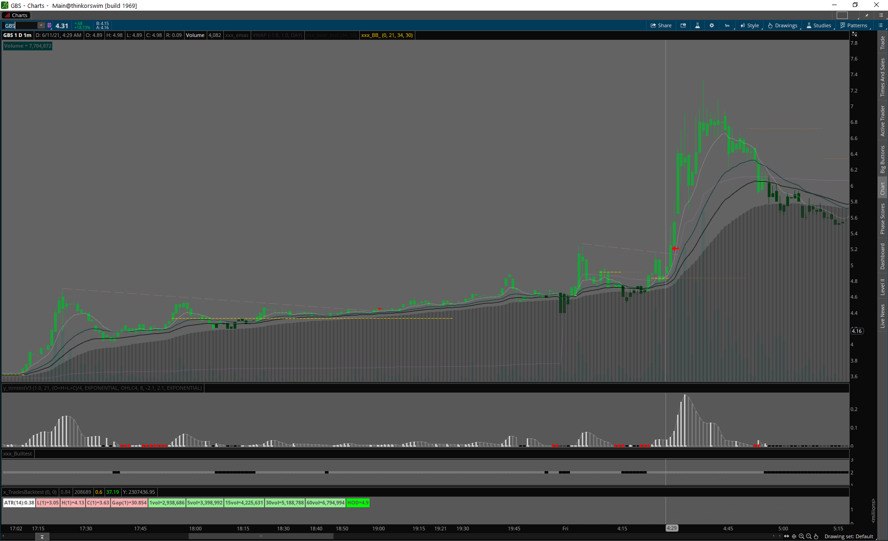Expand the GBS symbol dropdown arrow
Image resolution: width=888 pixels, height=541 pixels.
(41, 25)
